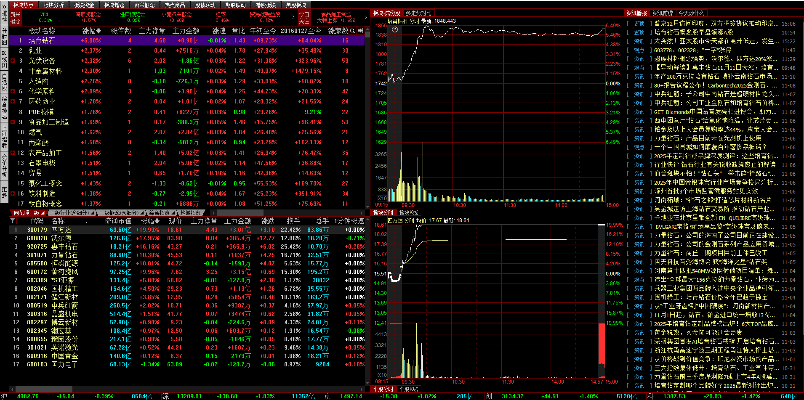Image resolution: width=804 pixels, height=400 pixels.
Task: Select the 四方达 stock row
Action: pos(61,230)
